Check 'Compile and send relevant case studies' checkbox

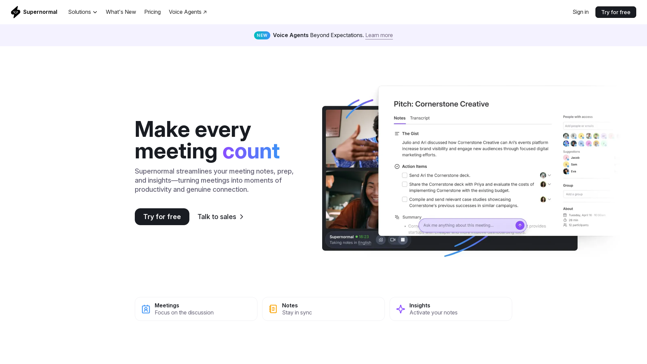pyautogui.click(x=405, y=200)
